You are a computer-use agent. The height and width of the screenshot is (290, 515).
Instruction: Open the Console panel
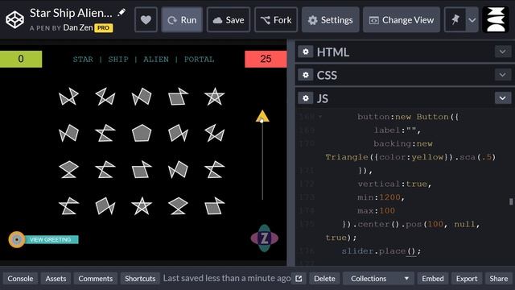[20, 279]
